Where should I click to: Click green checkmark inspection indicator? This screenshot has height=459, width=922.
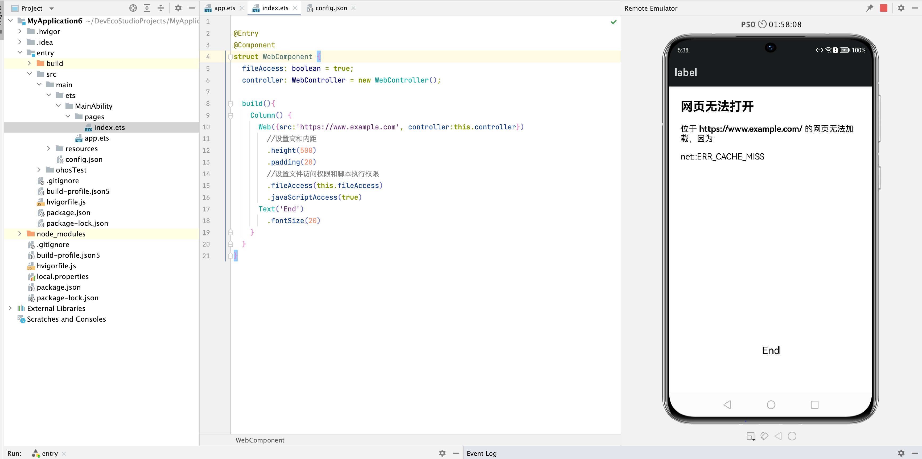pyautogui.click(x=614, y=22)
